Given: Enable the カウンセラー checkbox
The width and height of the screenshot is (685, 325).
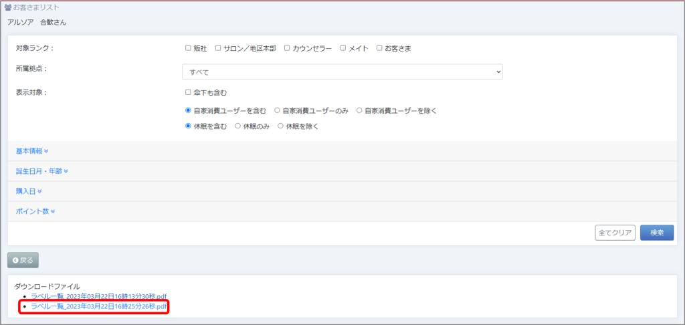Looking at the screenshot, I should (287, 48).
